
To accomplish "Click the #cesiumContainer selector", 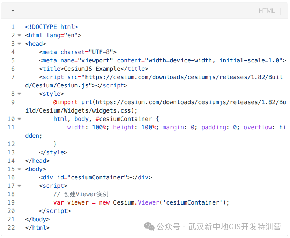I will (x=124, y=119).
